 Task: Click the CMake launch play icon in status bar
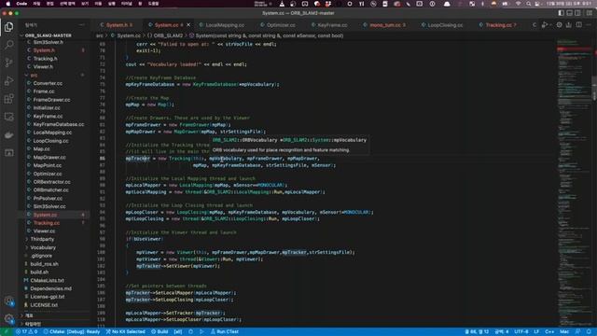click(x=201, y=332)
